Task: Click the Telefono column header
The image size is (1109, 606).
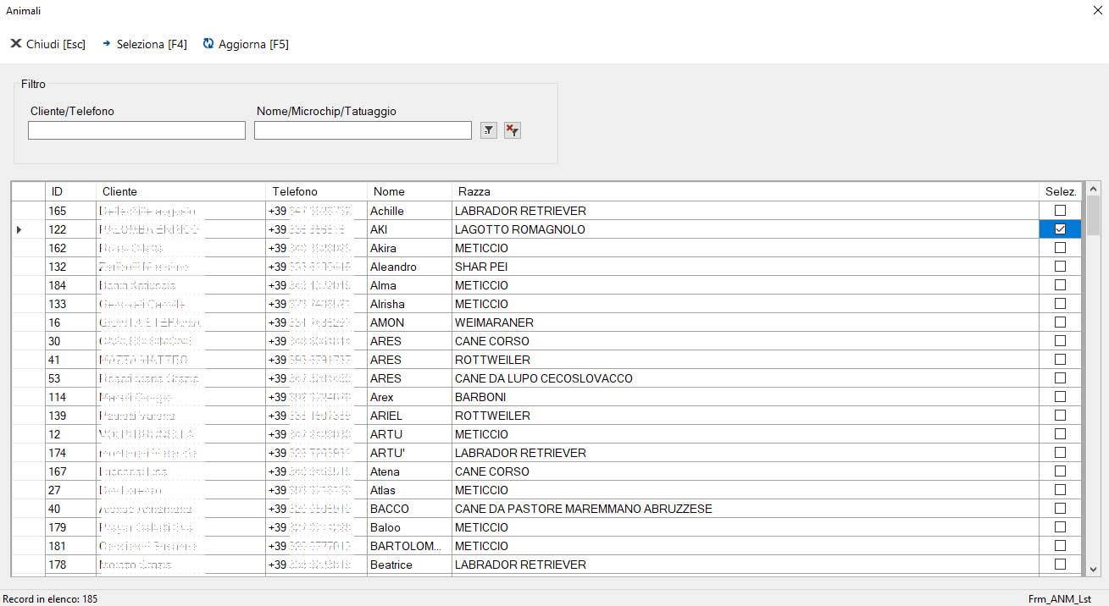Action: pos(316,191)
